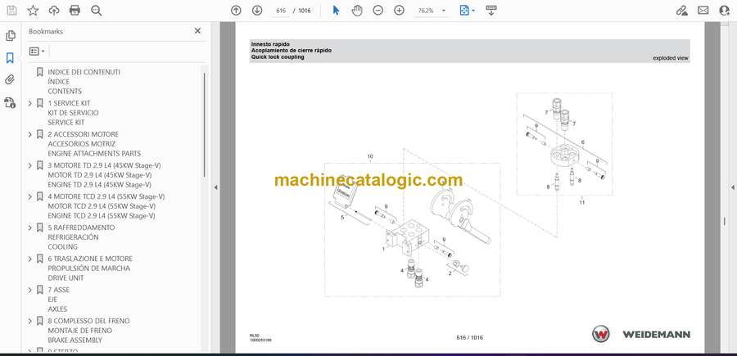
Task: Select the 1 SERVICE KIT bookmark label
Action: coord(69,103)
